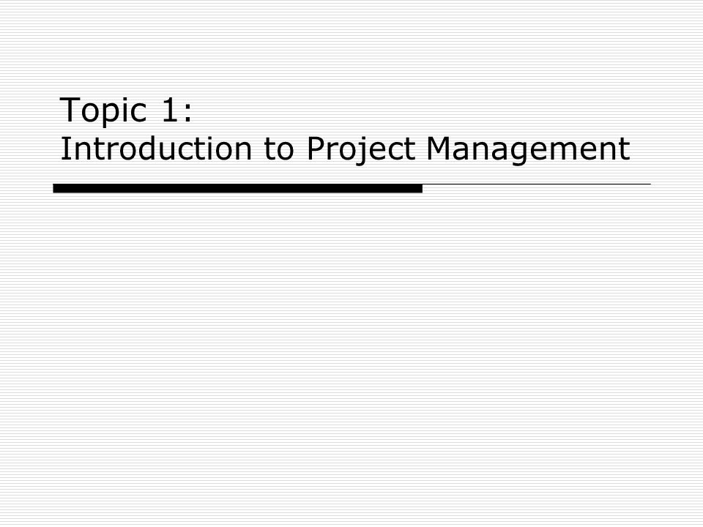Click the word "Introduction" in the heading
Screen dimensions: 703x527
pos(156,149)
